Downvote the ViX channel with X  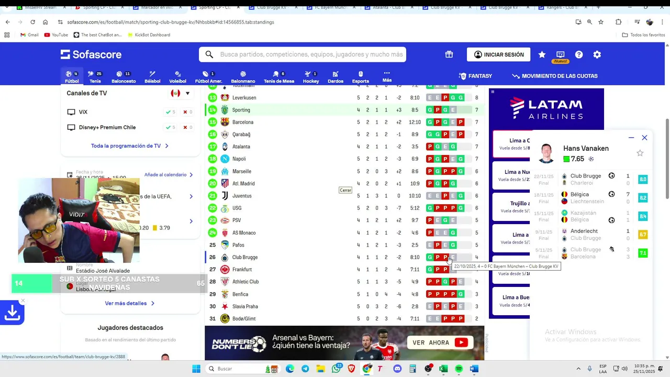point(187,112)
